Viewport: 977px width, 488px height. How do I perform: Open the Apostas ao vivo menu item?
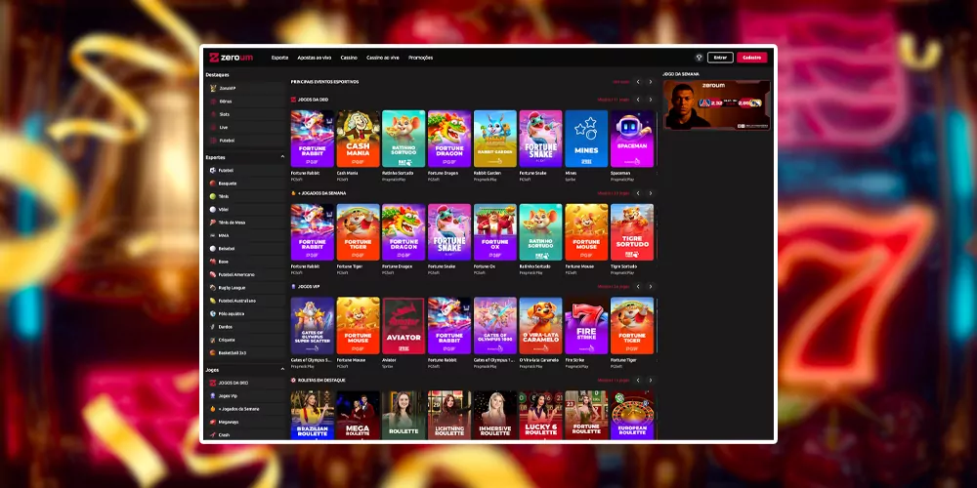coord(315,58)
